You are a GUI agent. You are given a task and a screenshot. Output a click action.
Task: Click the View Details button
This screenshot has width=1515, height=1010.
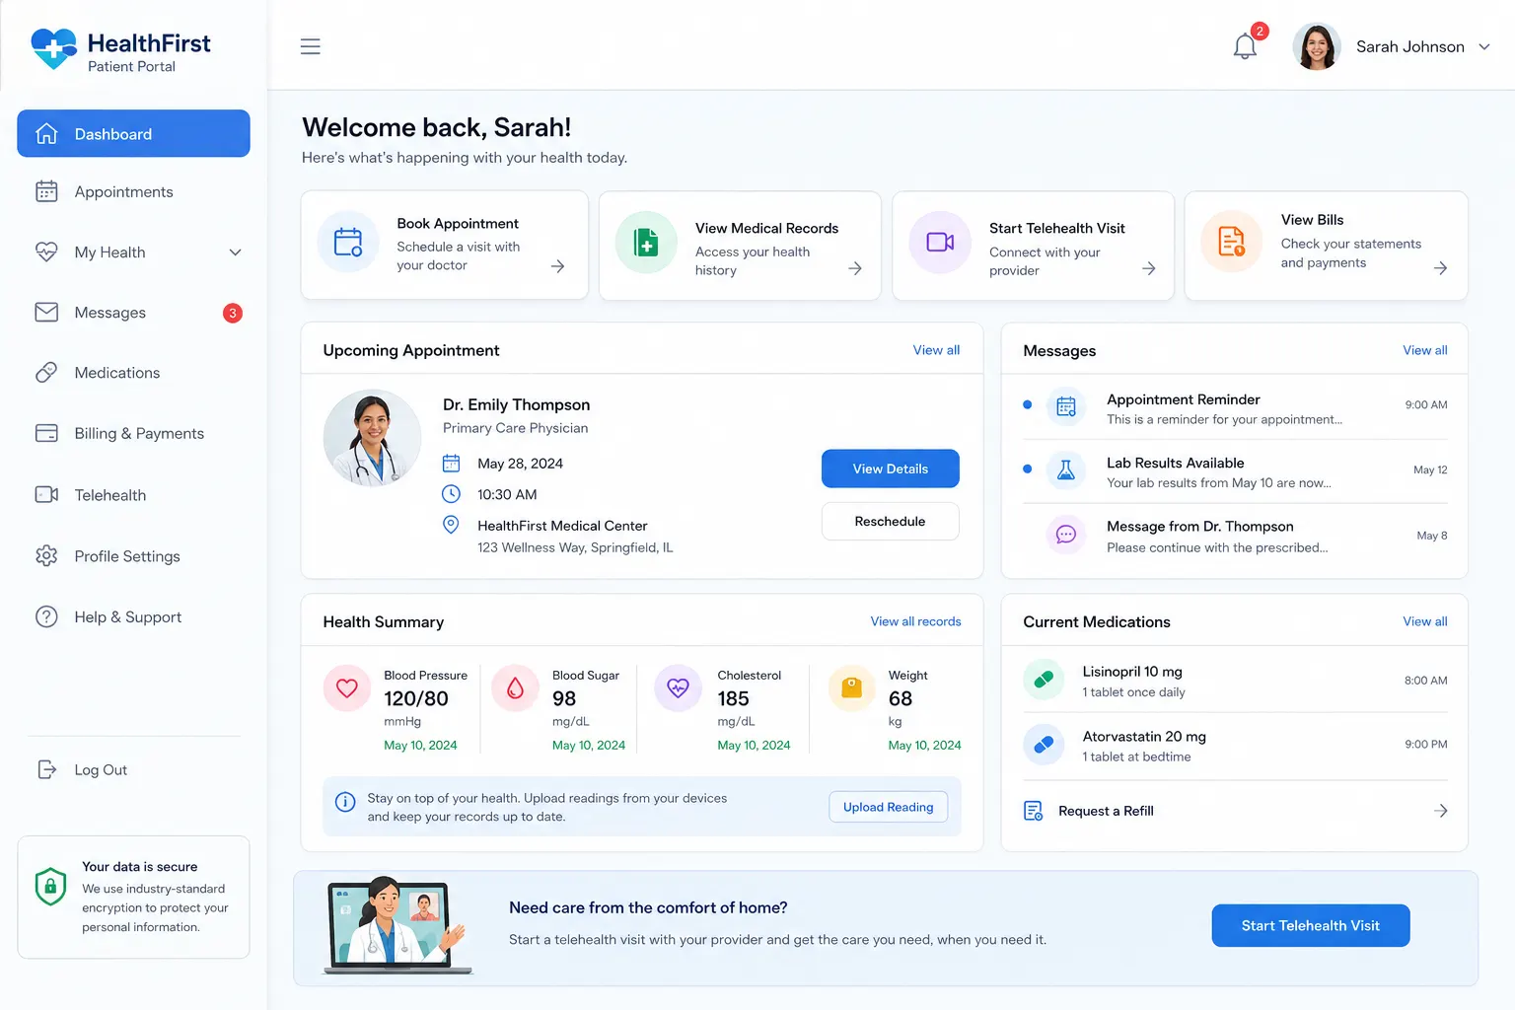coord(890,469)
